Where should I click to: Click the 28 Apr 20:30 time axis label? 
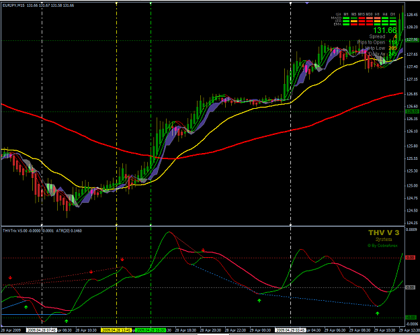pyautogui.click(x=210, y=330)
